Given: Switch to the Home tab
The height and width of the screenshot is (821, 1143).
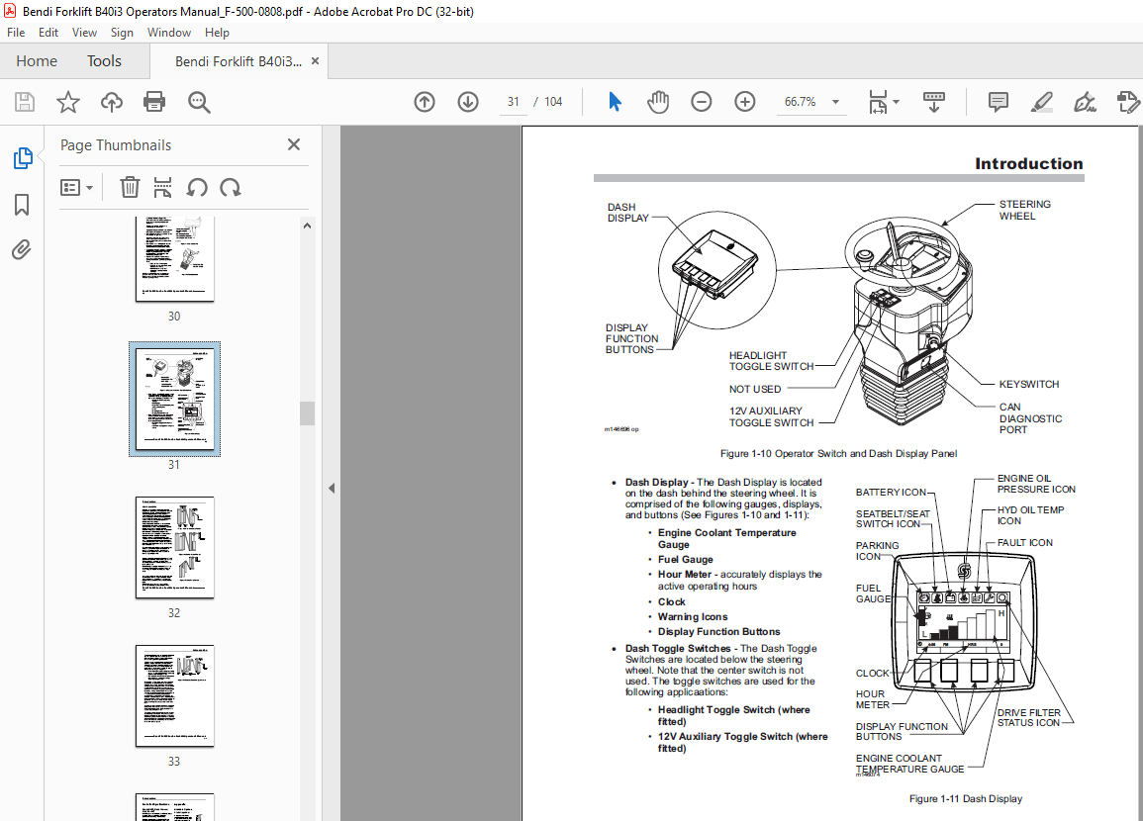Looking at the screenshot, I should coord(37,61).
